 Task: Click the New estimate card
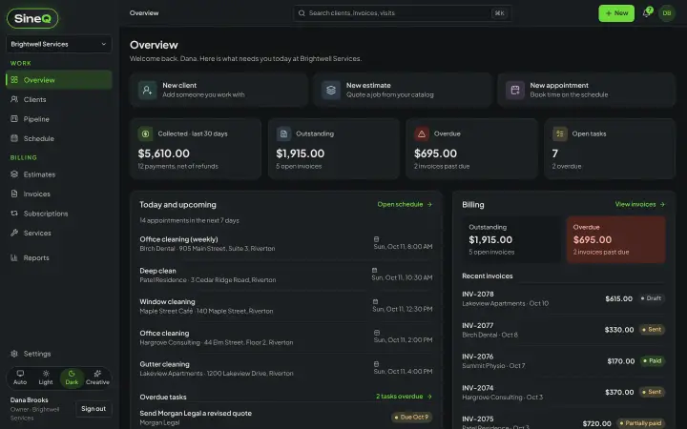click(403, 90)
